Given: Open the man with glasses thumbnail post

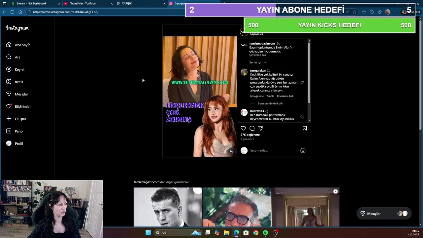Looking at the screenshot, I should [237, 207].
